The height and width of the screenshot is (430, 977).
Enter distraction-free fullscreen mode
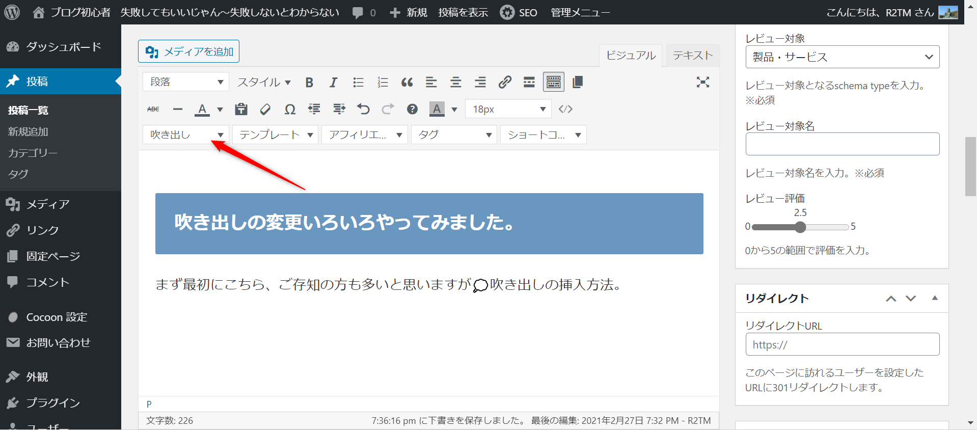[x=702, y=82]
